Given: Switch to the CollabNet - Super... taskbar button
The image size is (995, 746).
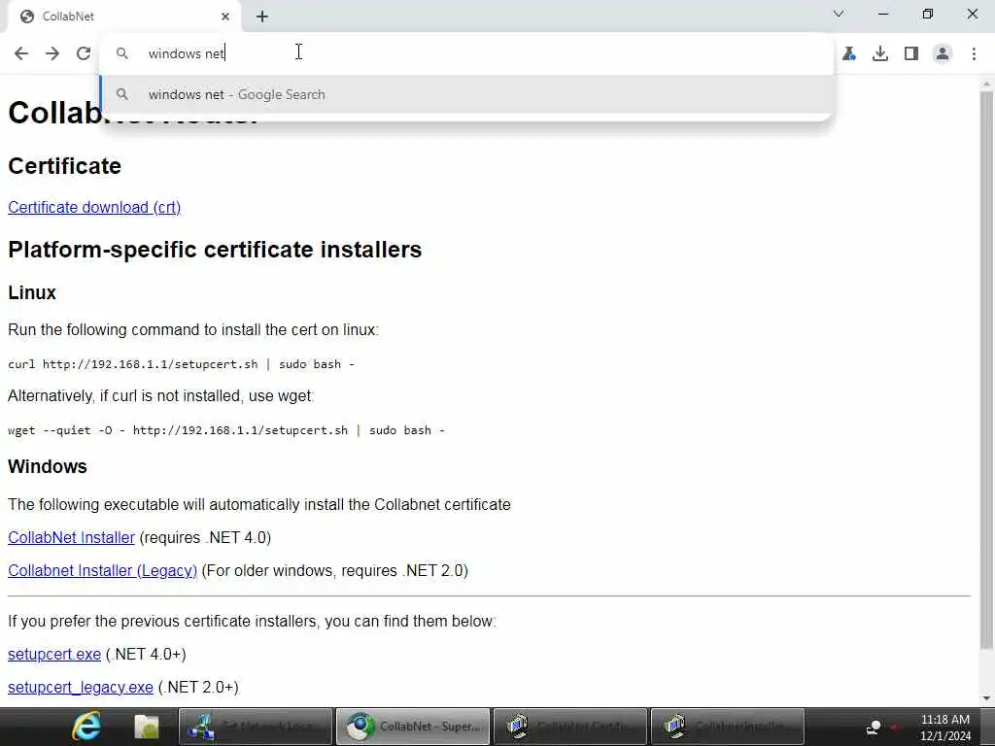Looking at the screenshot, I should point(412,727).
